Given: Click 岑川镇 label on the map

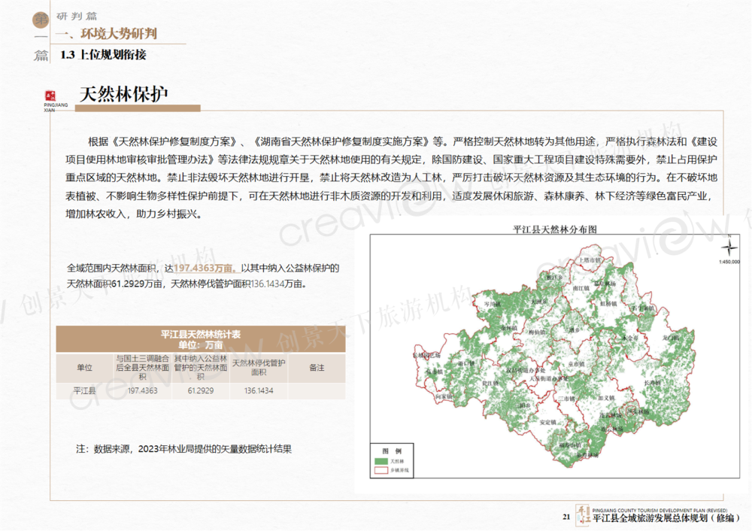Looking at the screenshot, I should tap(491, 304).
